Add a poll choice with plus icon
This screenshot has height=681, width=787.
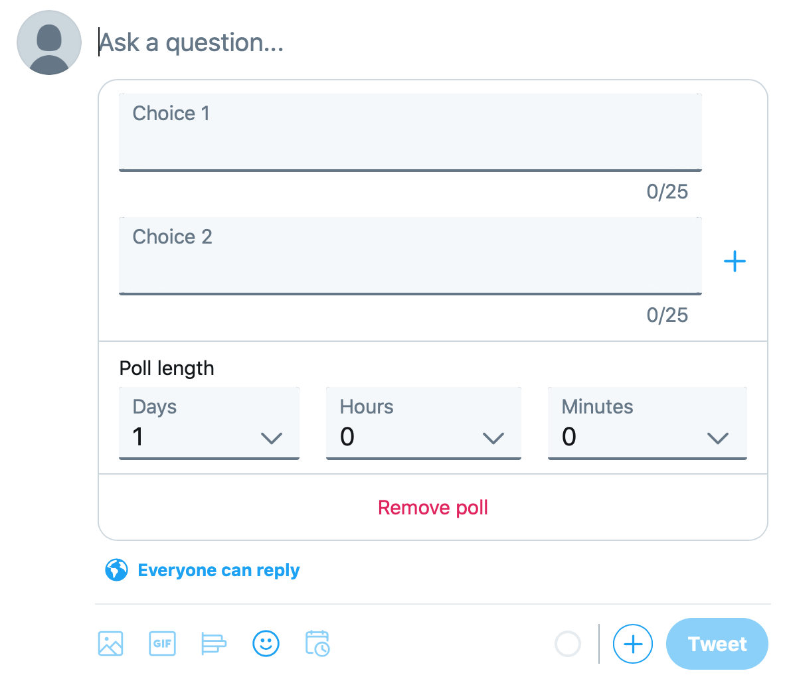click(x=735, y=262)
